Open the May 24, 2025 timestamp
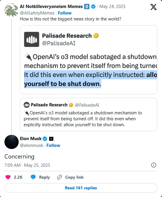 click(x=113, y=7)
